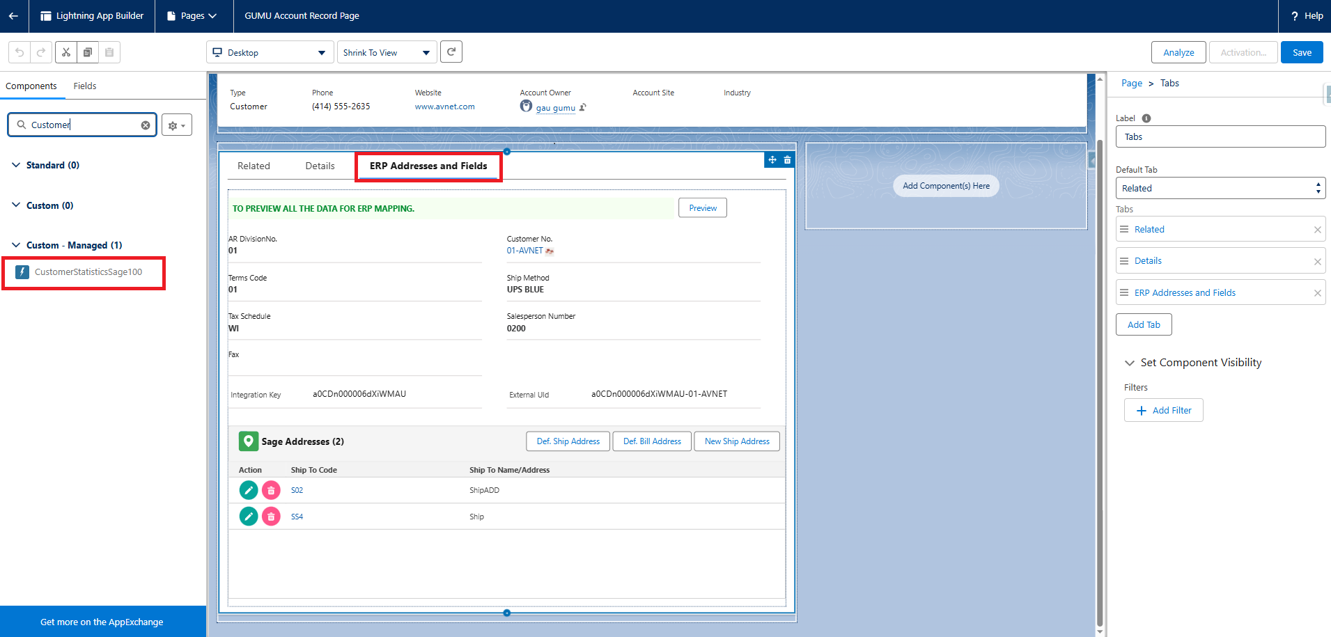Open the component filter gear menu

[x=177, y=125]
